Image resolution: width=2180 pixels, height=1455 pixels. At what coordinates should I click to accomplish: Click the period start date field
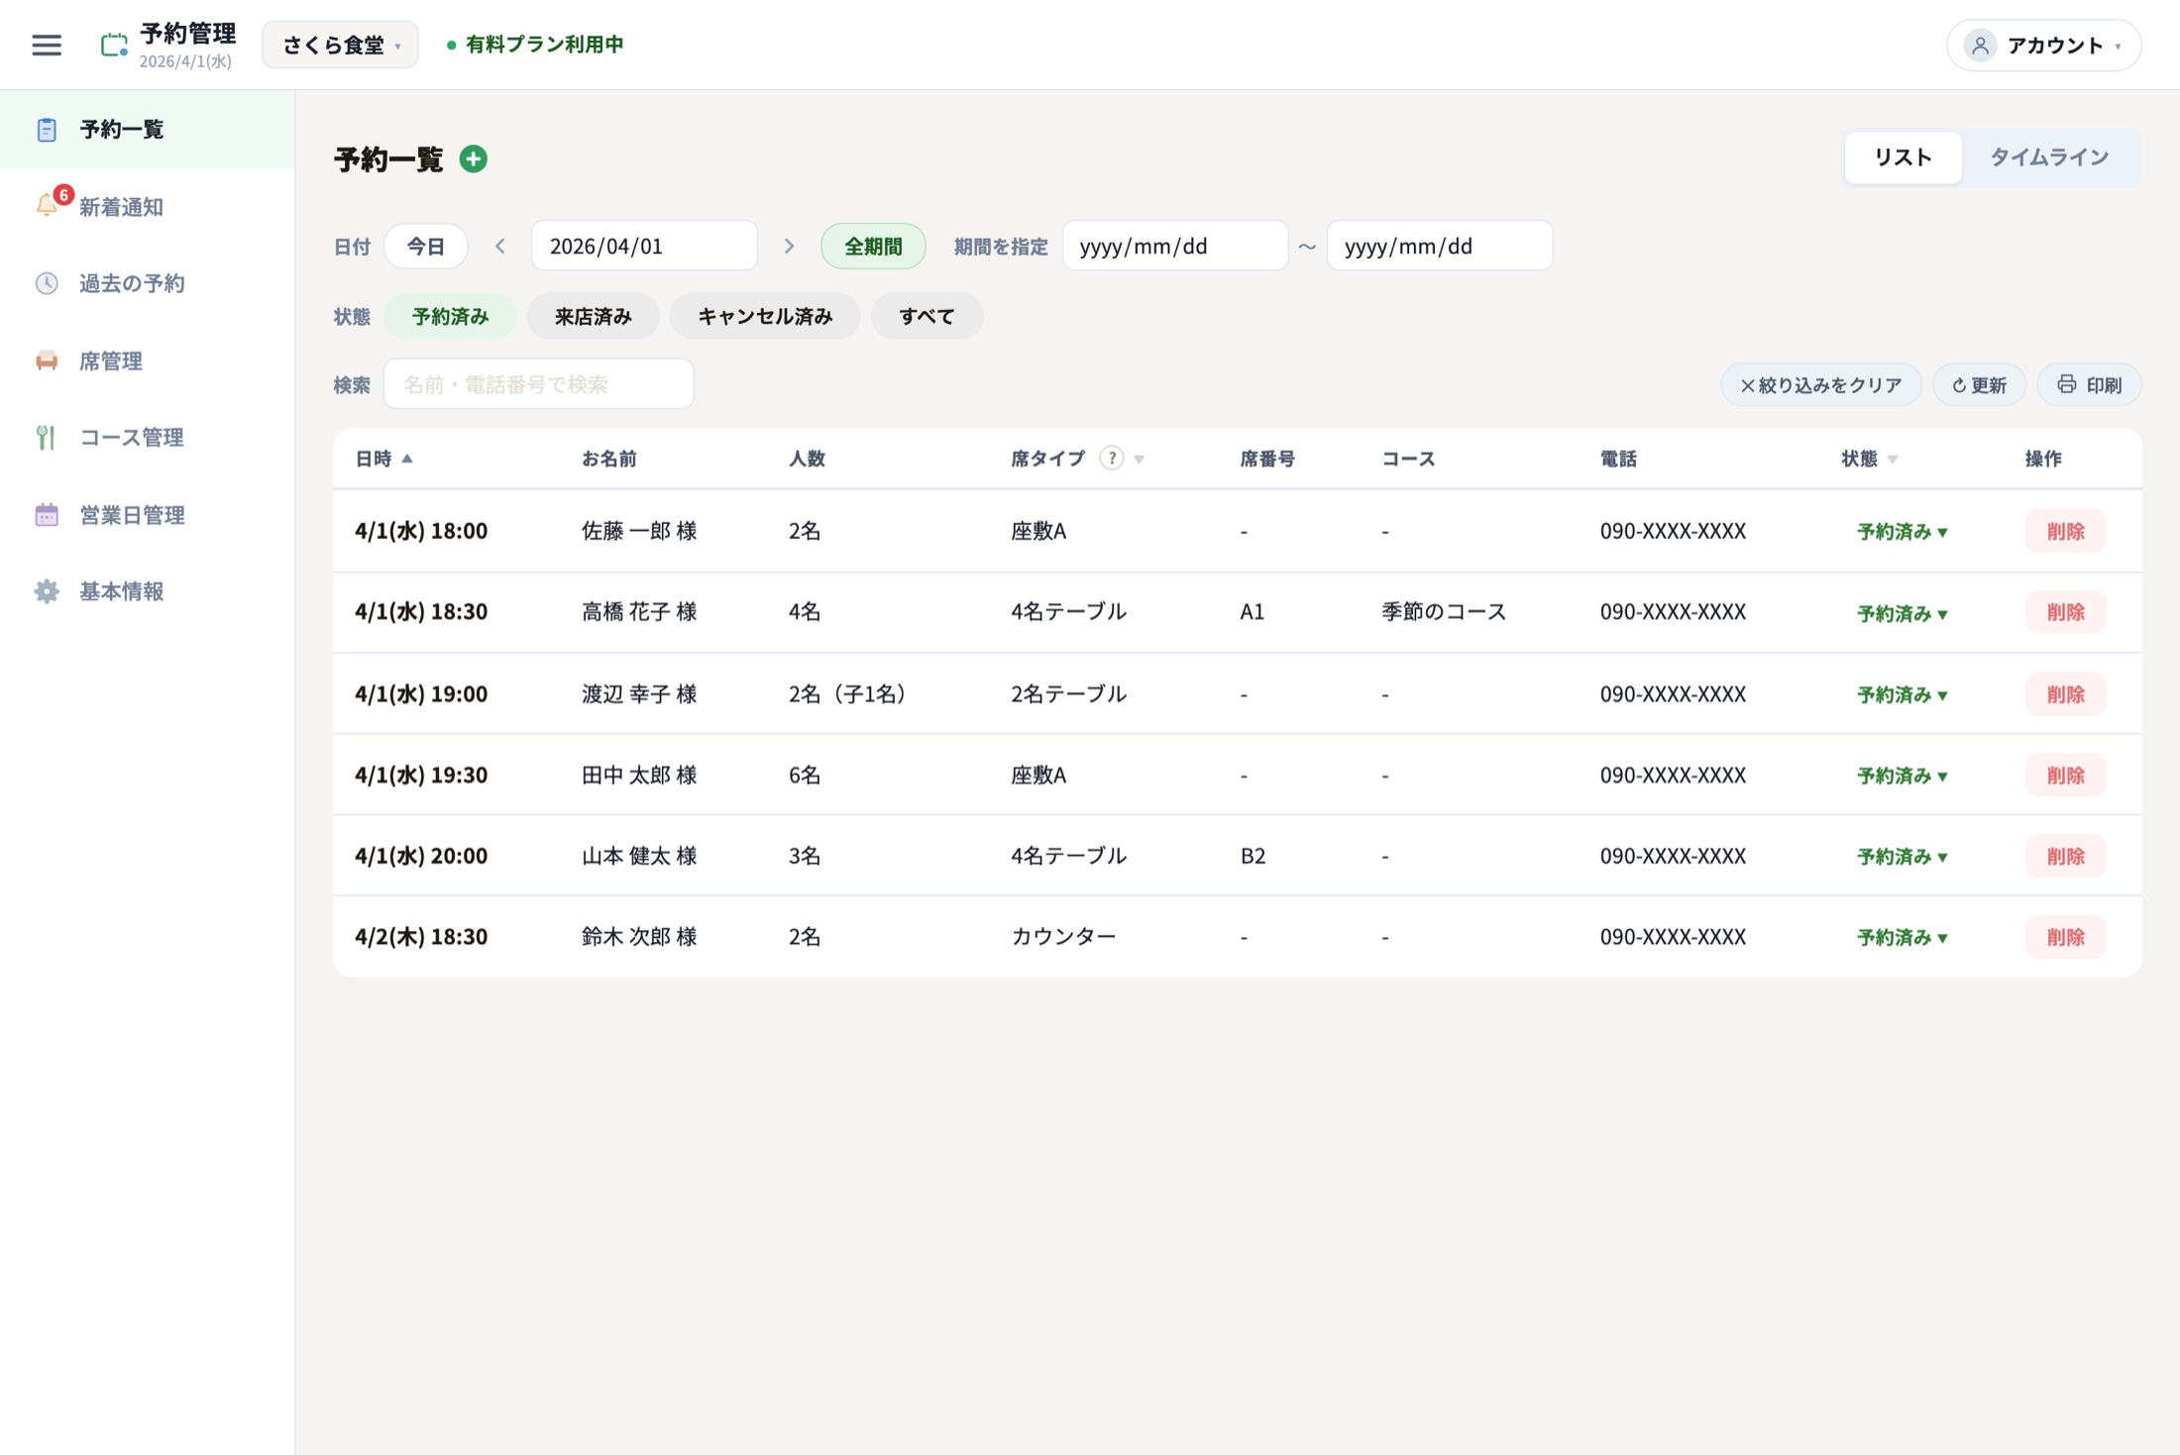tap(1175, 246)
